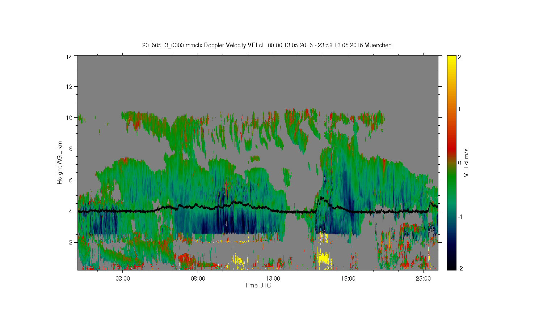The width and height of the screenshot is (543, 325).
Task: Click the 'Time UTC' x-axis label
Action: (x=258, y=285)
